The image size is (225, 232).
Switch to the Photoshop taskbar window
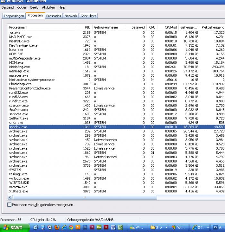point(218,227)
